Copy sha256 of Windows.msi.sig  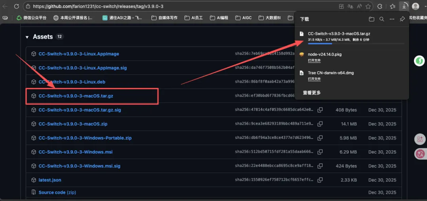tap(320, 166)
